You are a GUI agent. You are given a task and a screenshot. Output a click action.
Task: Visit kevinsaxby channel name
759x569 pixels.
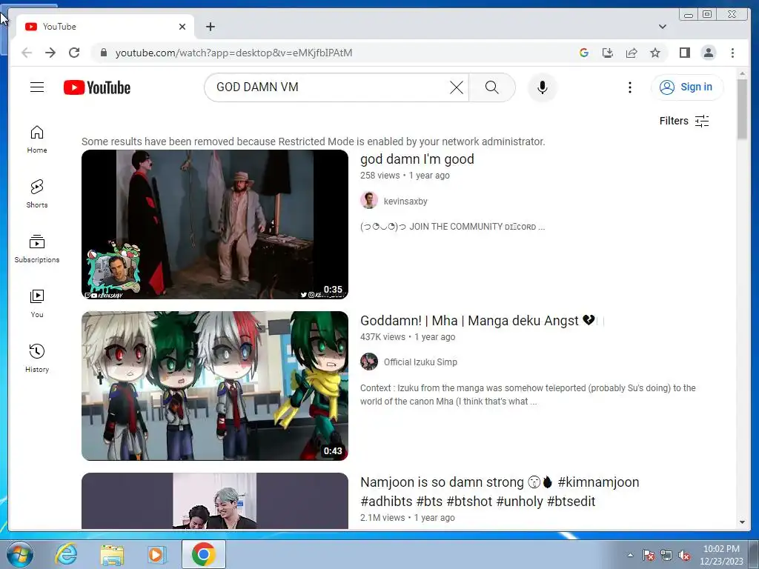tap(405, 202)
